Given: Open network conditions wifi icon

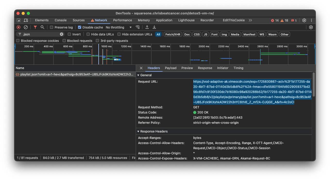Looking at the screenshot, I should (138, 27).
